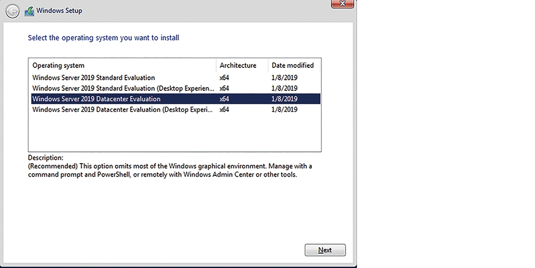Click x64 cell of the first Standard Evaluation row

(224, 78)
